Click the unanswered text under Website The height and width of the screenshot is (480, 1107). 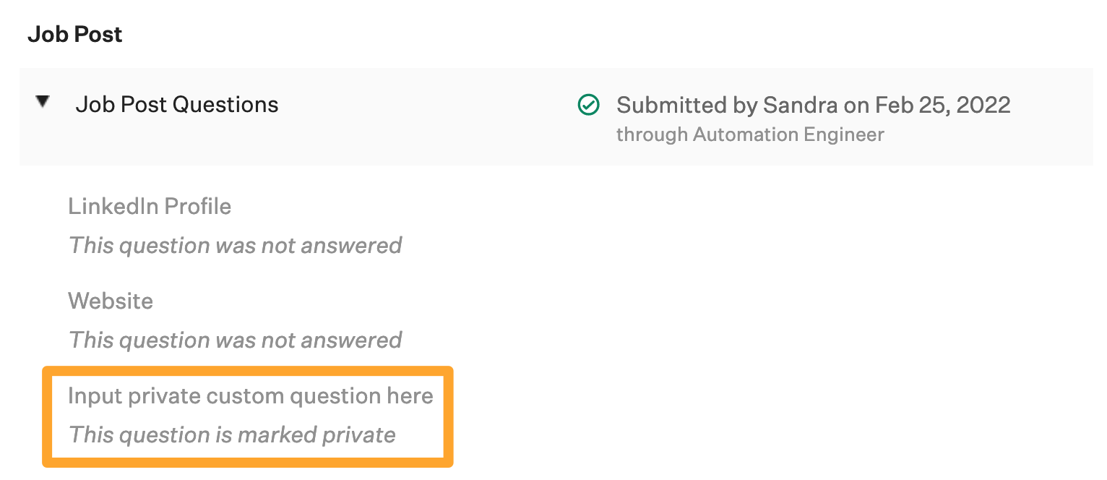(235, 340)
